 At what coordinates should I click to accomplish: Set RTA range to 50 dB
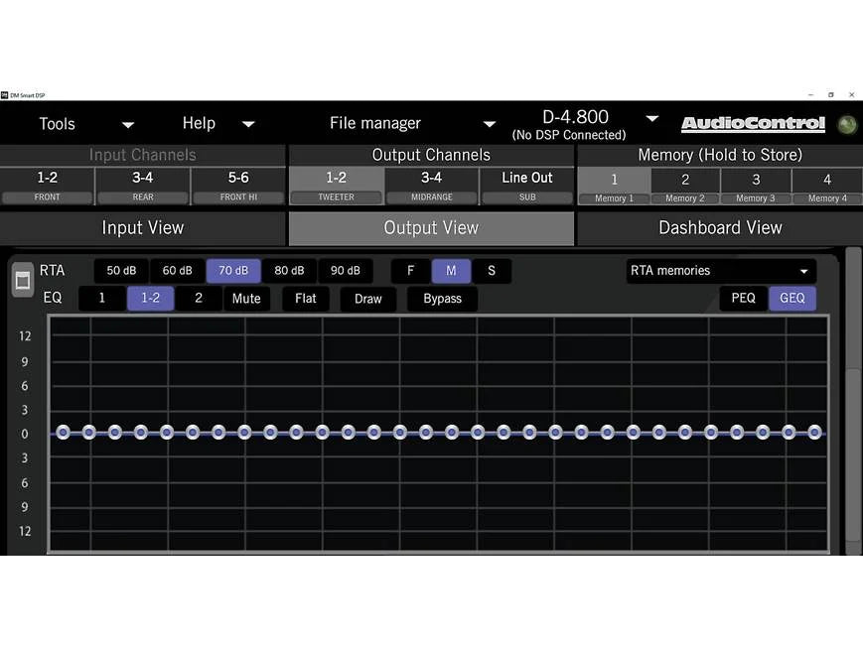click(x=121, y=271)
